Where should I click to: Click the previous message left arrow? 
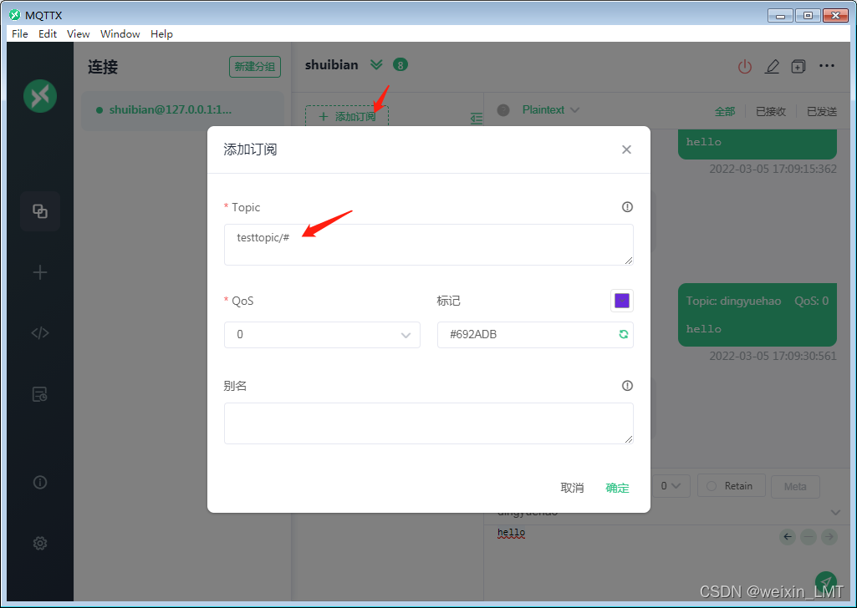(788, 537)
